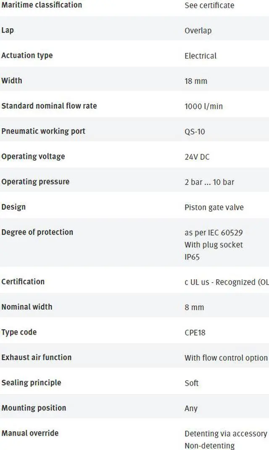269x450 pixels.
Task: Click the '18 mm' width value
Action: [x=196, y=81]
